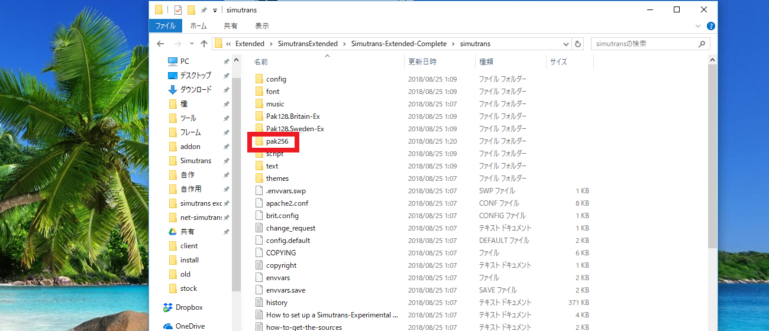Open the 自作用 folder in sidebar
Image resolution: width=769 pixels, height=331 pixels.
click(x=190, y=189)
